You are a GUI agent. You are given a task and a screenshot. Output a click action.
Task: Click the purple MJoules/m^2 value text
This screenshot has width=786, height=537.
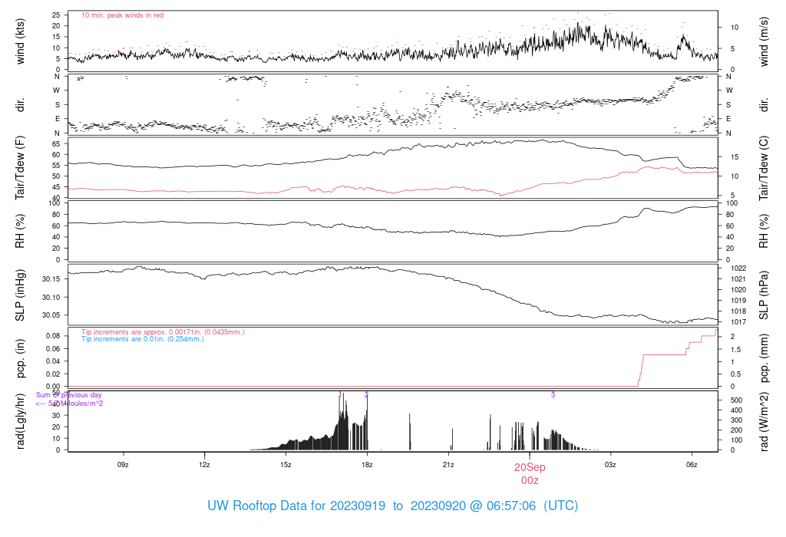point(69,404)
